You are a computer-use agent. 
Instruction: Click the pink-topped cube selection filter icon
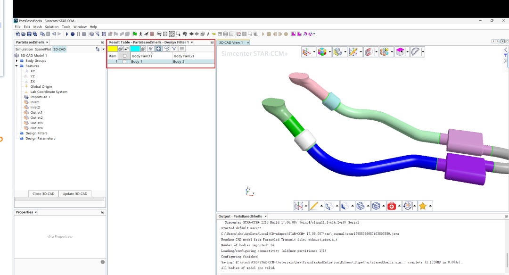(x=400, y=52)
